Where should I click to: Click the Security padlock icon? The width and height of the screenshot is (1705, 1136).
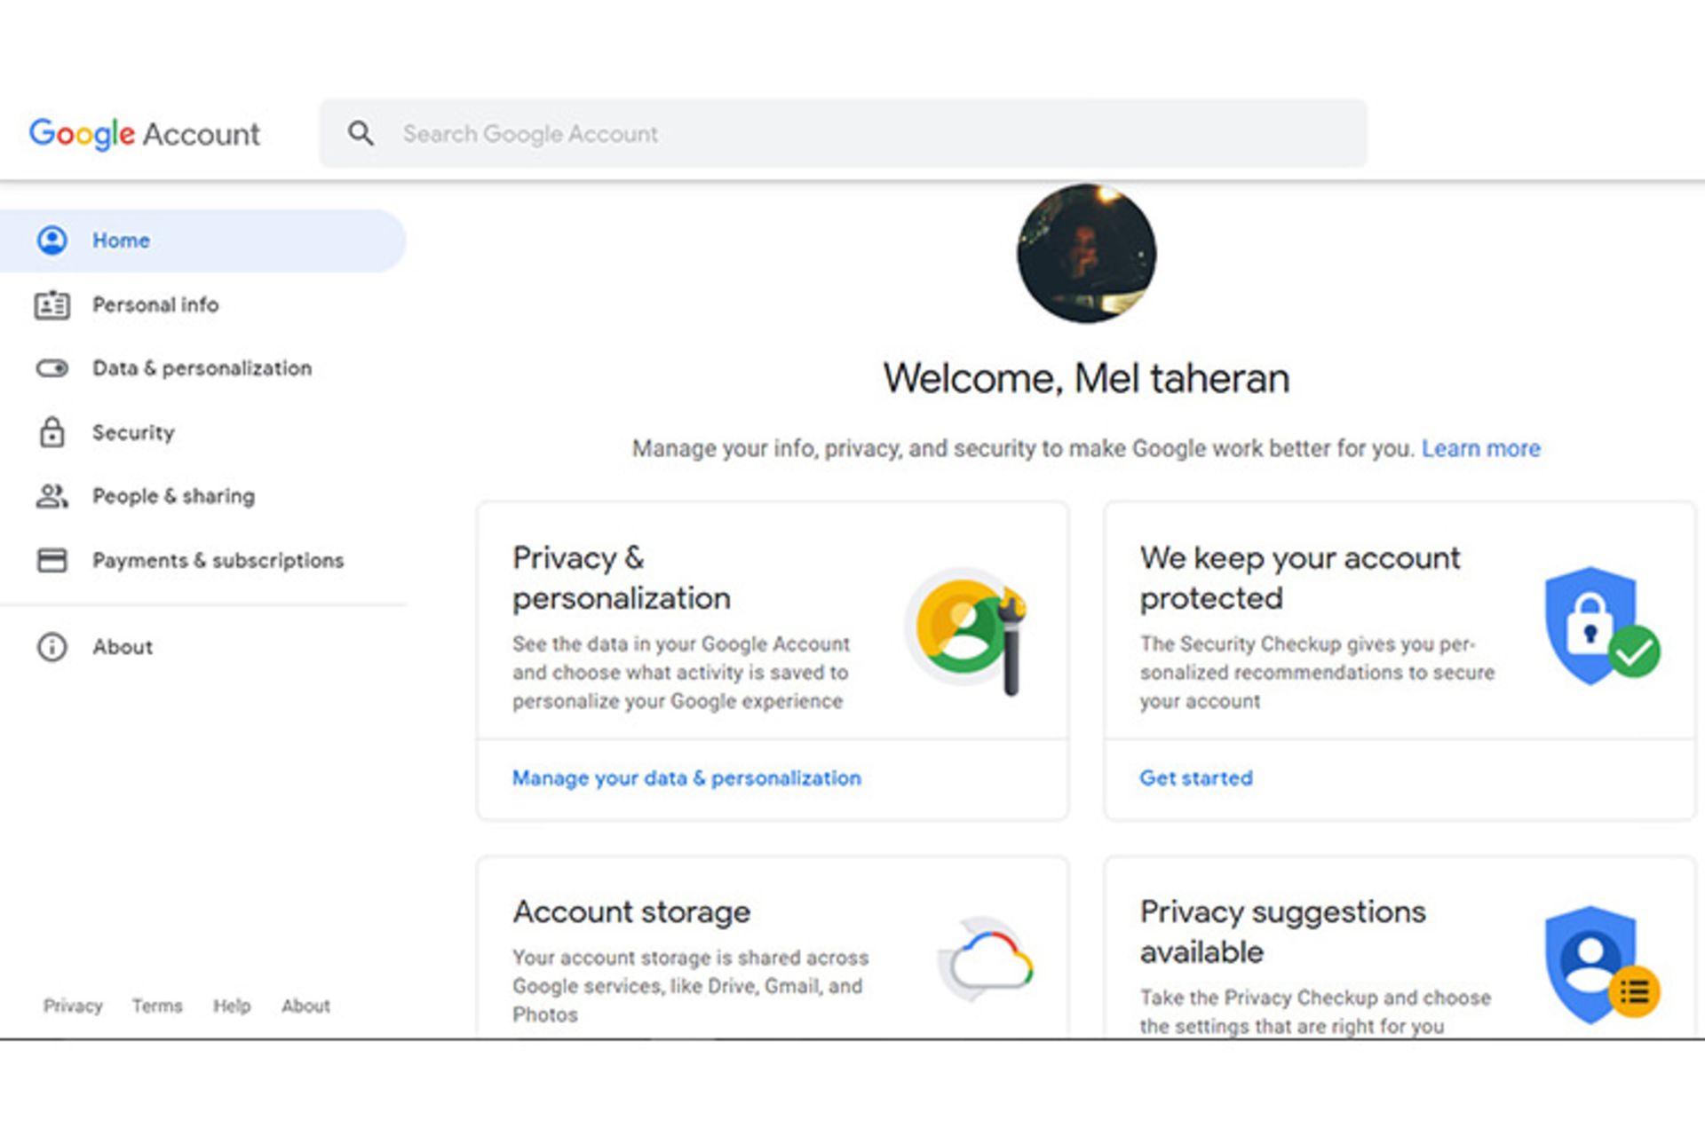click(52, 432)
